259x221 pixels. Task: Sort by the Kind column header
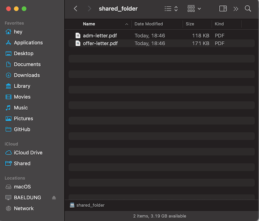pos(219,24)
